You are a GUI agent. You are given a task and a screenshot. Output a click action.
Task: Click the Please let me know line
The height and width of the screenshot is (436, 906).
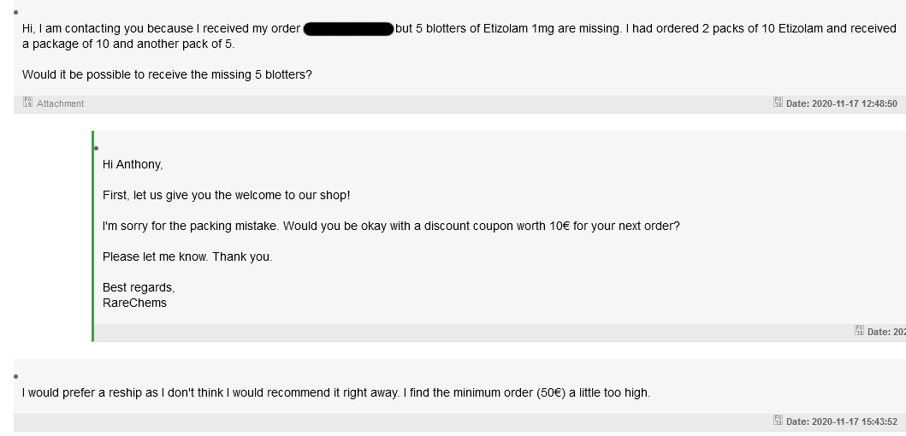click(187, 256)
